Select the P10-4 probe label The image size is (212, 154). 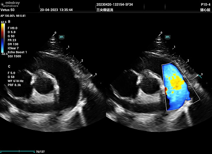(206, 5)
